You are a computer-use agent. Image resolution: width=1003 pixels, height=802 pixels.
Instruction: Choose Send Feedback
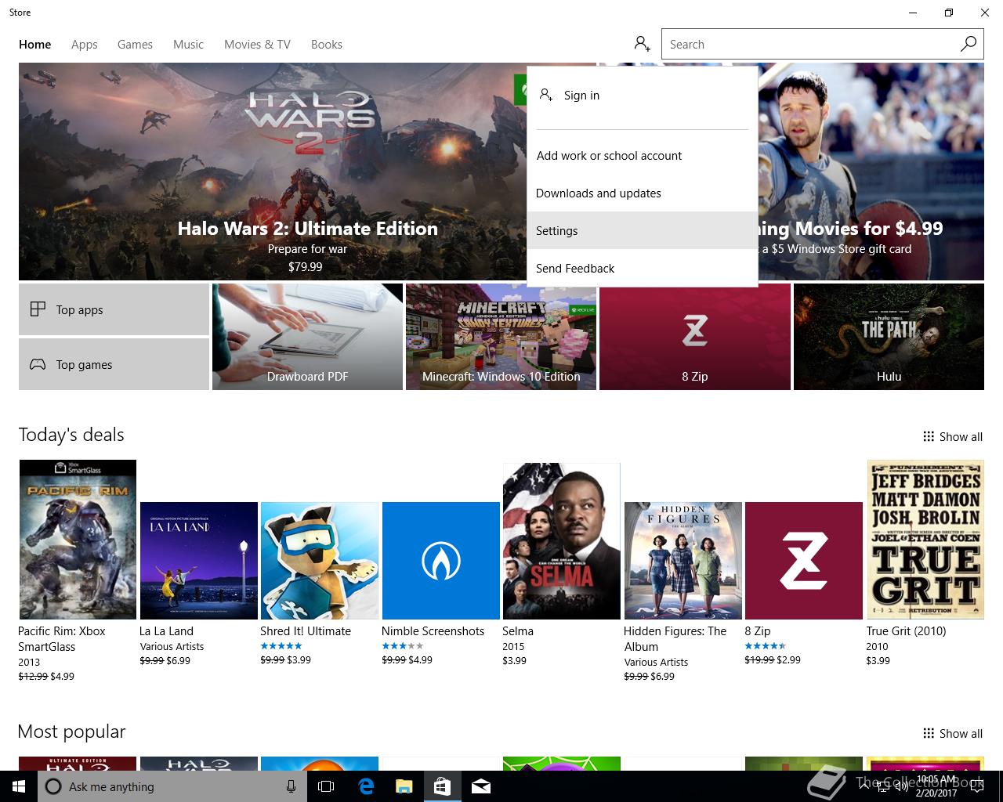pos(643,268)
